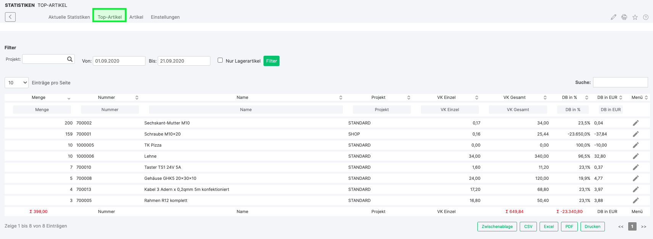Viewport: 653px width, 239px height.
Task: Focus the Suche search field
Action: (620, 82)
